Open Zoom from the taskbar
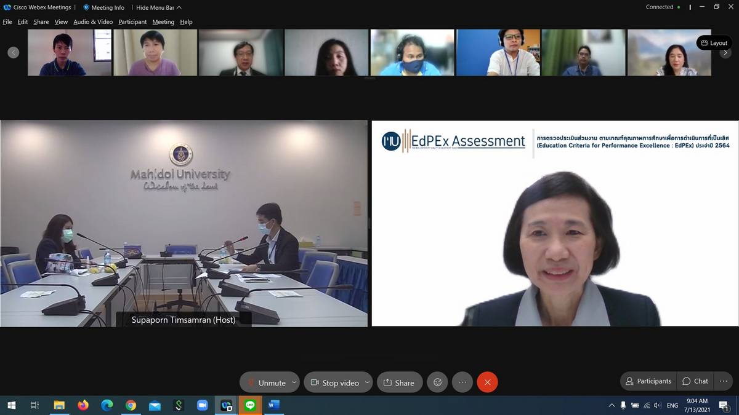The width and height of the screenshot is (739, 415). pos(202,405)
